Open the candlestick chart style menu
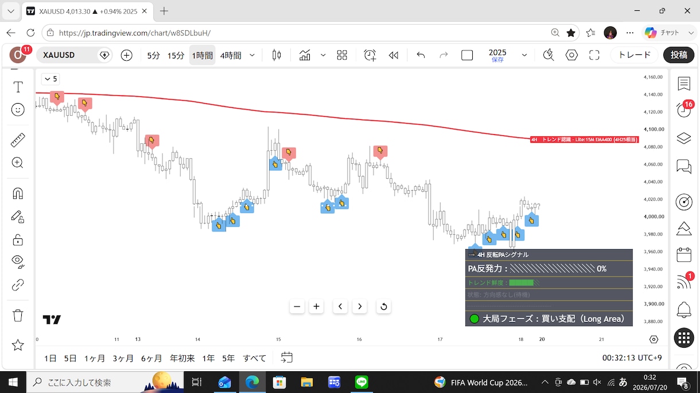This screenshot has width=700, height=393. pyautogui.click(x=277, y=55)
